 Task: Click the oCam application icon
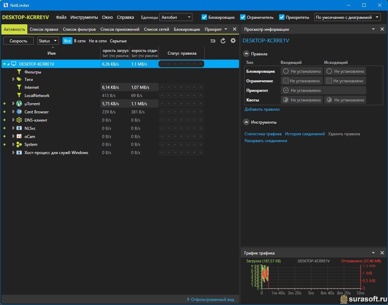[x=19, y=136]
